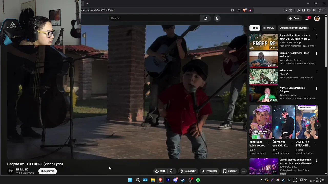The width and height of the screenshot is (328, 184).
Task: Select the Todos filter chip
Action: pyautogui.click(x=255, y=28)
